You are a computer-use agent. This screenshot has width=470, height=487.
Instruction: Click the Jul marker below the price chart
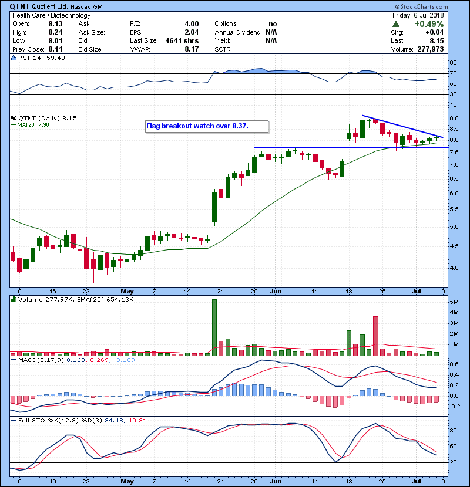tap(416, 291)
